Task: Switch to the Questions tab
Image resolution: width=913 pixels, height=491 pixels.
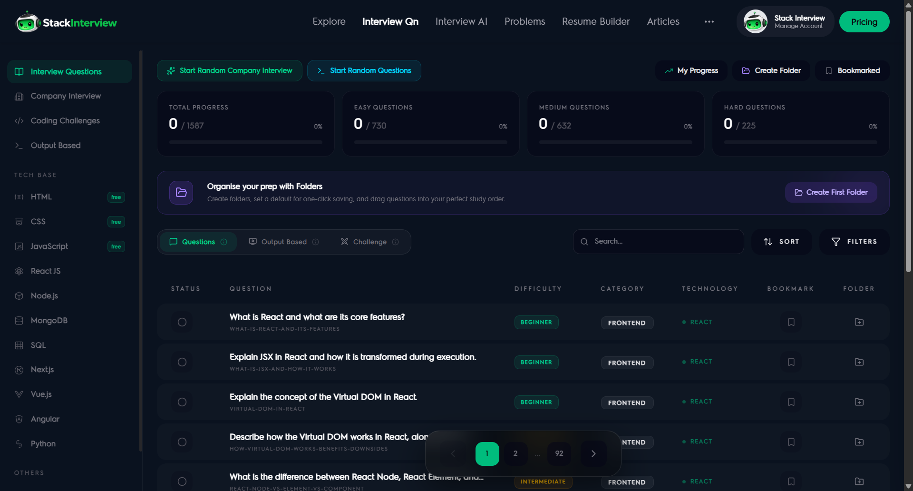Action: tap(198, 242)
